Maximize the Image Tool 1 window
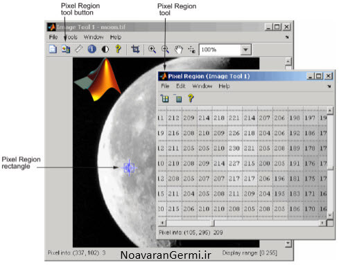Image resolution: width=339 pixels, height=265 pixels. (x=277, y=27)
